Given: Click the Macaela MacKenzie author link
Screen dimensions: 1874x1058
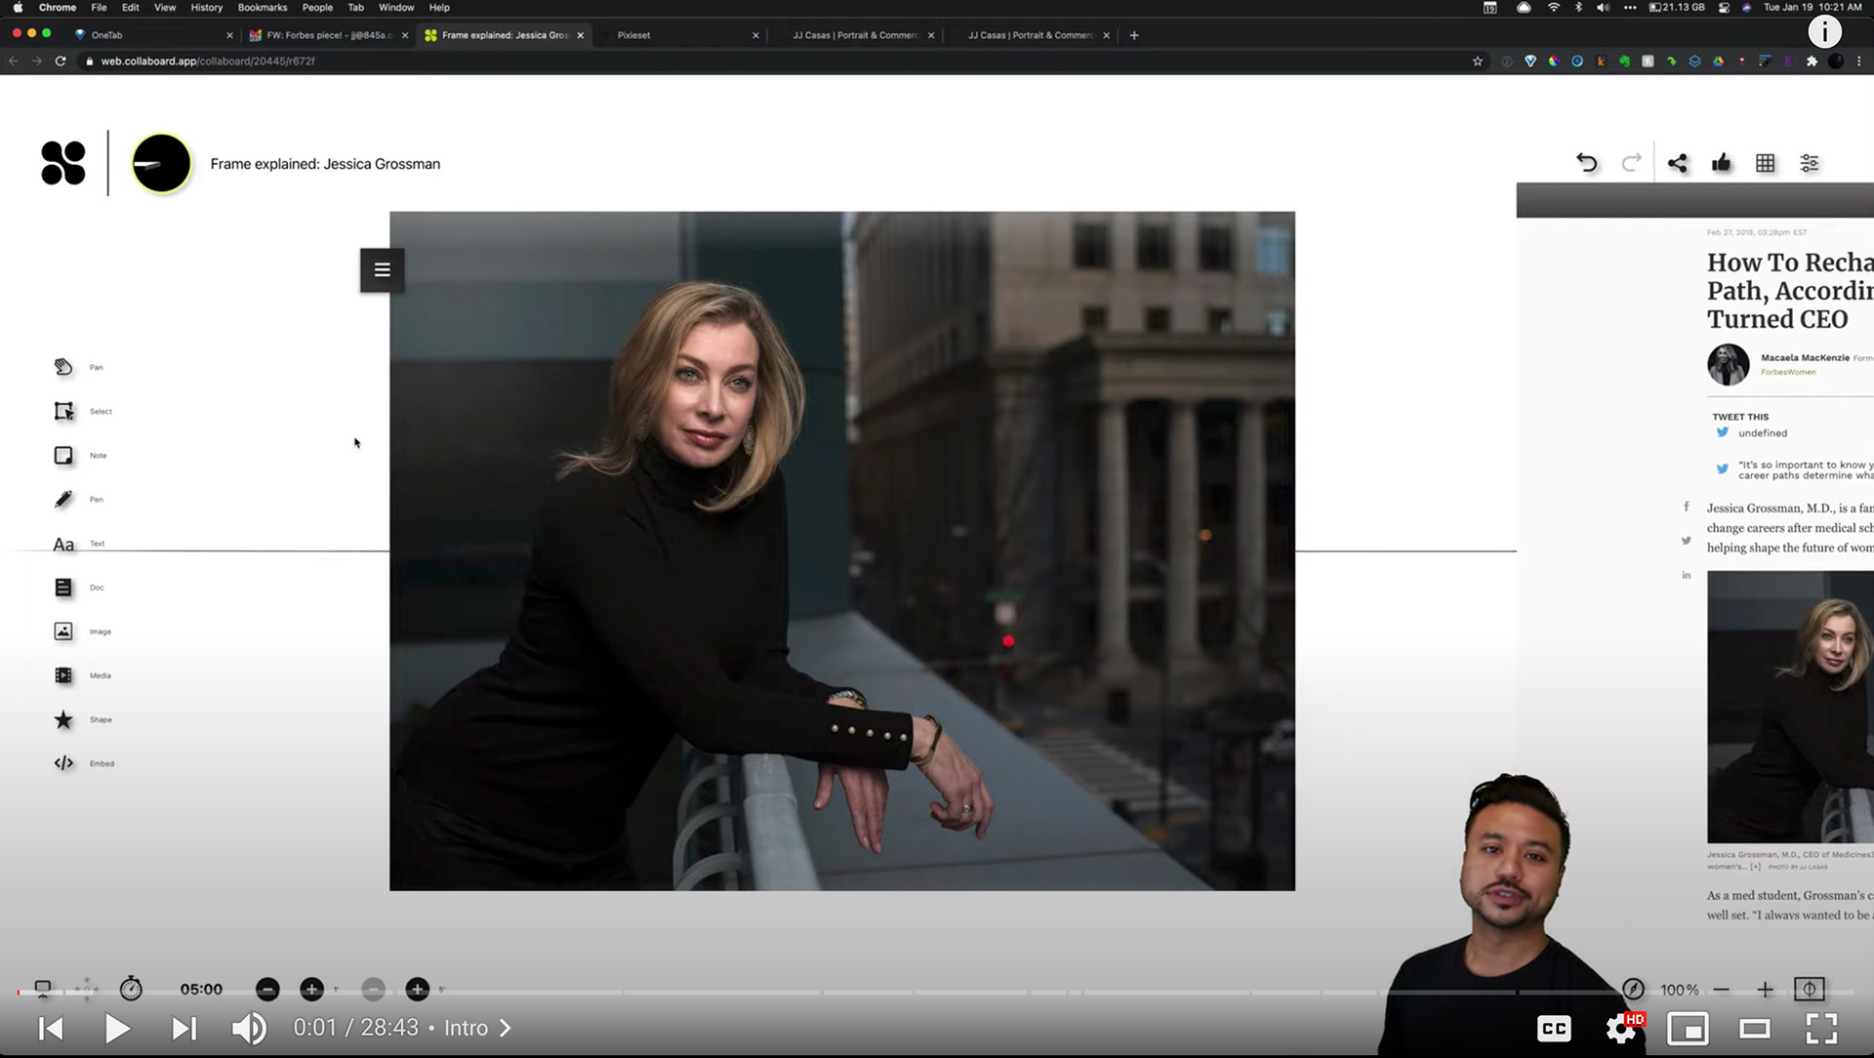Looking at the screenshot, I should click(x=1804, y=357).
